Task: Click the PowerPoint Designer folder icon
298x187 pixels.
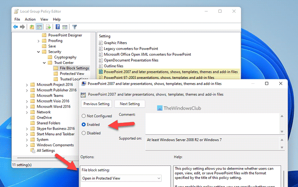Action: click(x=44, y=35)
